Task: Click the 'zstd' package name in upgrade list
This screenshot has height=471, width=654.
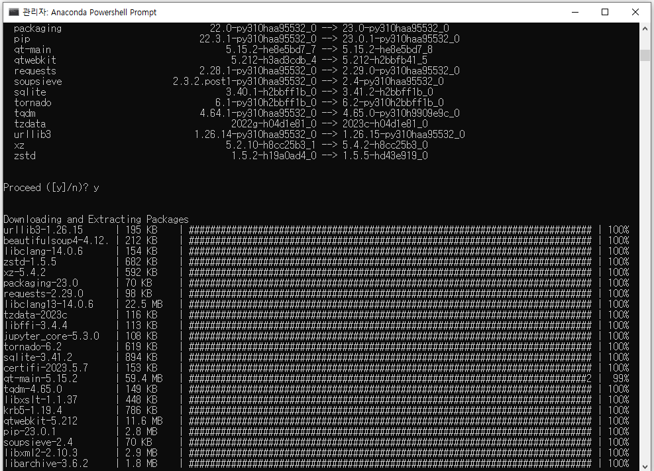Action: [x=25, y=156]
